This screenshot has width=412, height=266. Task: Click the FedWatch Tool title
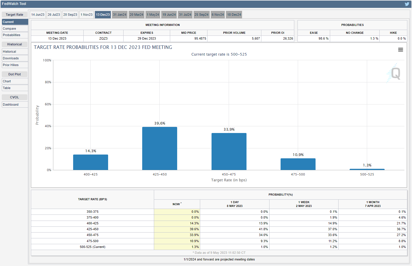click(14, 4)
